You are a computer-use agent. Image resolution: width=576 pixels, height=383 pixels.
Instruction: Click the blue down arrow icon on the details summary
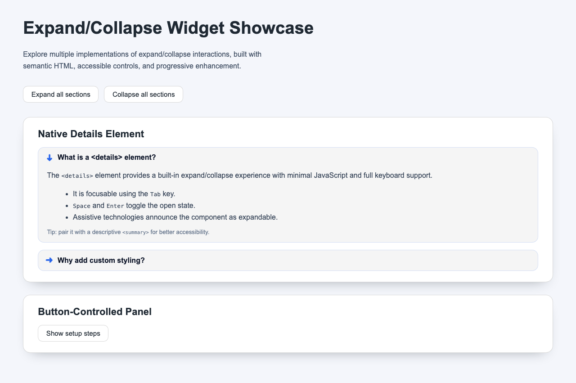[49, 158]
